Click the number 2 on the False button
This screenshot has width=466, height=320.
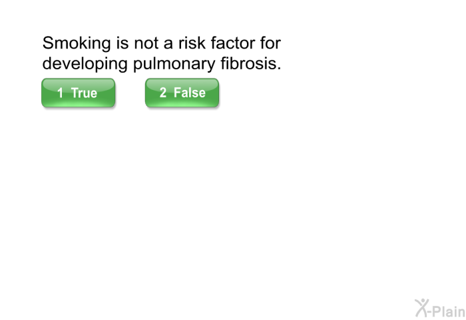point(163,93)
